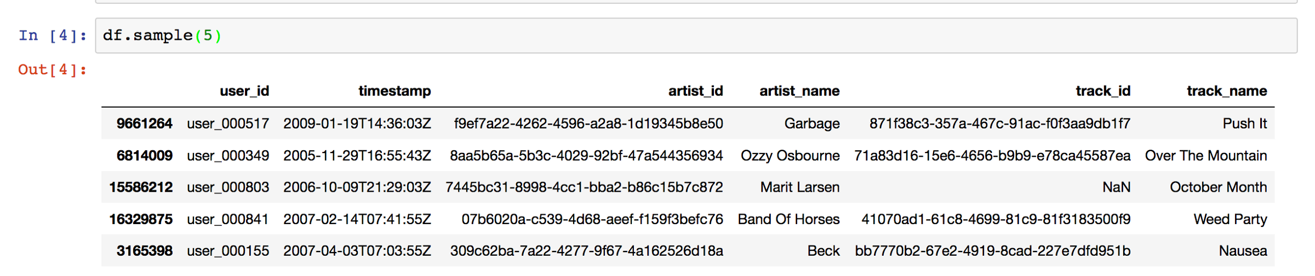This screenshot has height=276, width=1315.
Task: Select the Marit Larsen artist cell
Action: (799, 187)
